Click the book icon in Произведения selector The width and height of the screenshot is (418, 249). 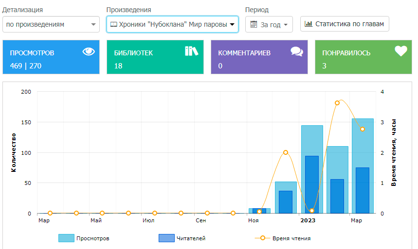(x=114, y=24)
